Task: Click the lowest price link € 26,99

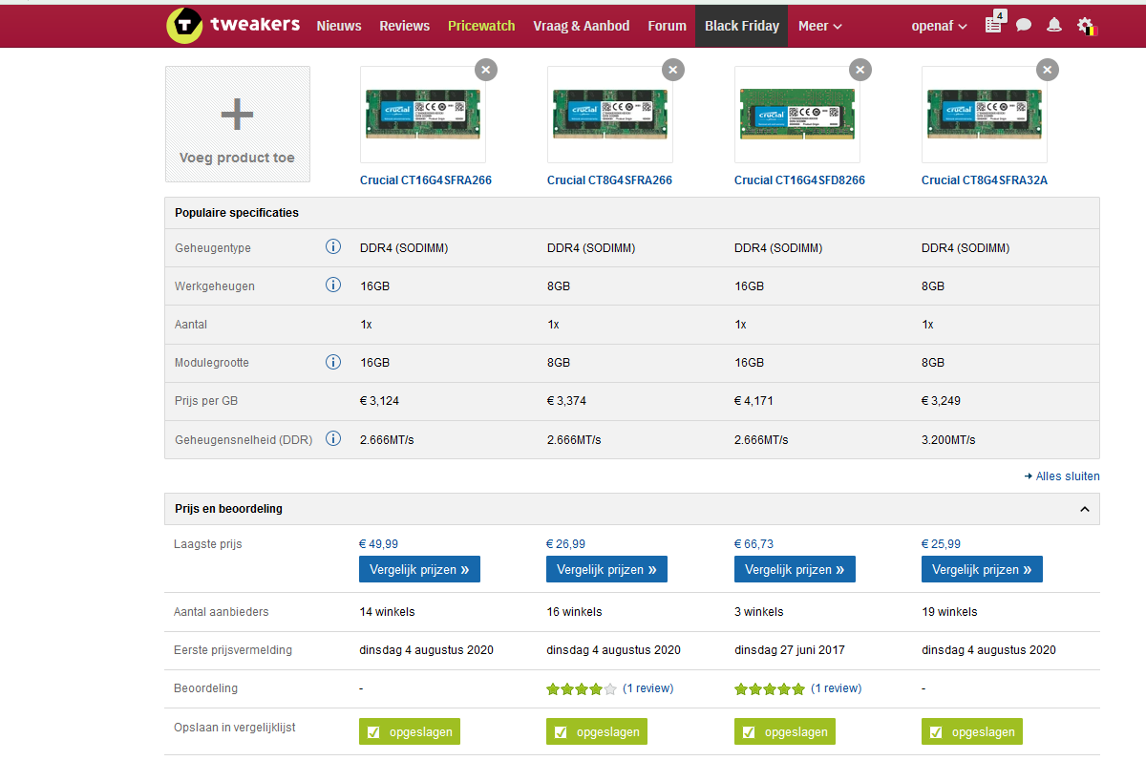Action: (x=566, y=543)
